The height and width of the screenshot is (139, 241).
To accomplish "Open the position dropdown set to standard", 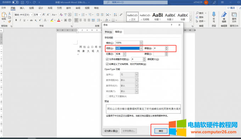I will click(124, 54).
